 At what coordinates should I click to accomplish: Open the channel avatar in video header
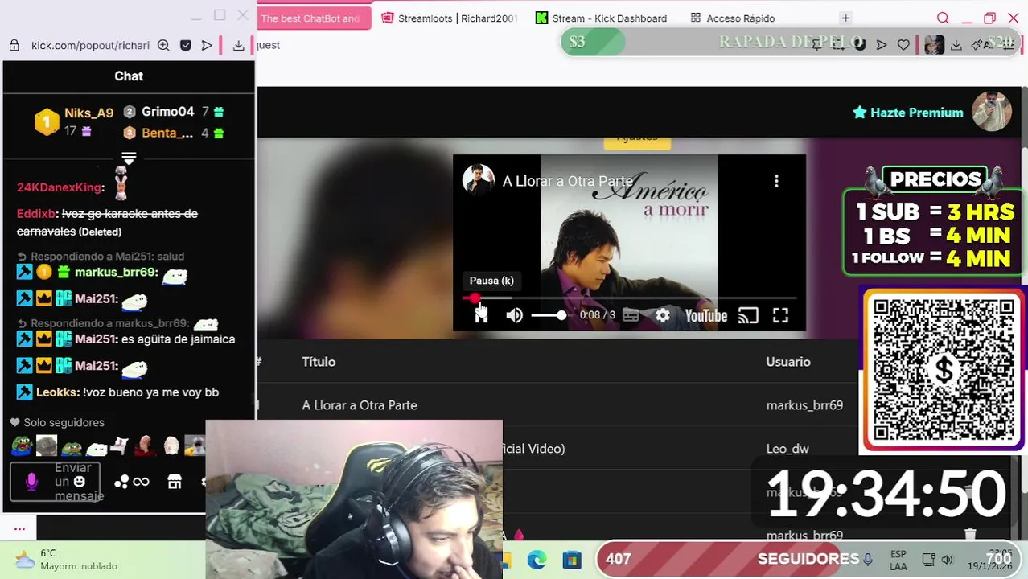pyautogui.click(x=479, y=179)
